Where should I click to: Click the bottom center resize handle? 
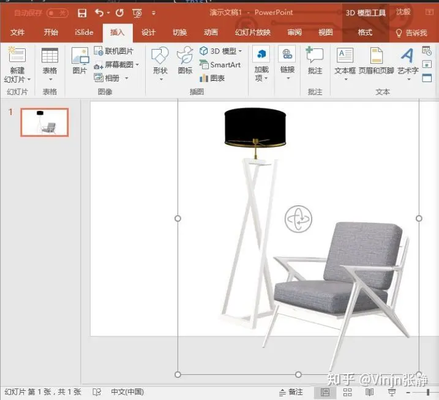coord(298,374)
